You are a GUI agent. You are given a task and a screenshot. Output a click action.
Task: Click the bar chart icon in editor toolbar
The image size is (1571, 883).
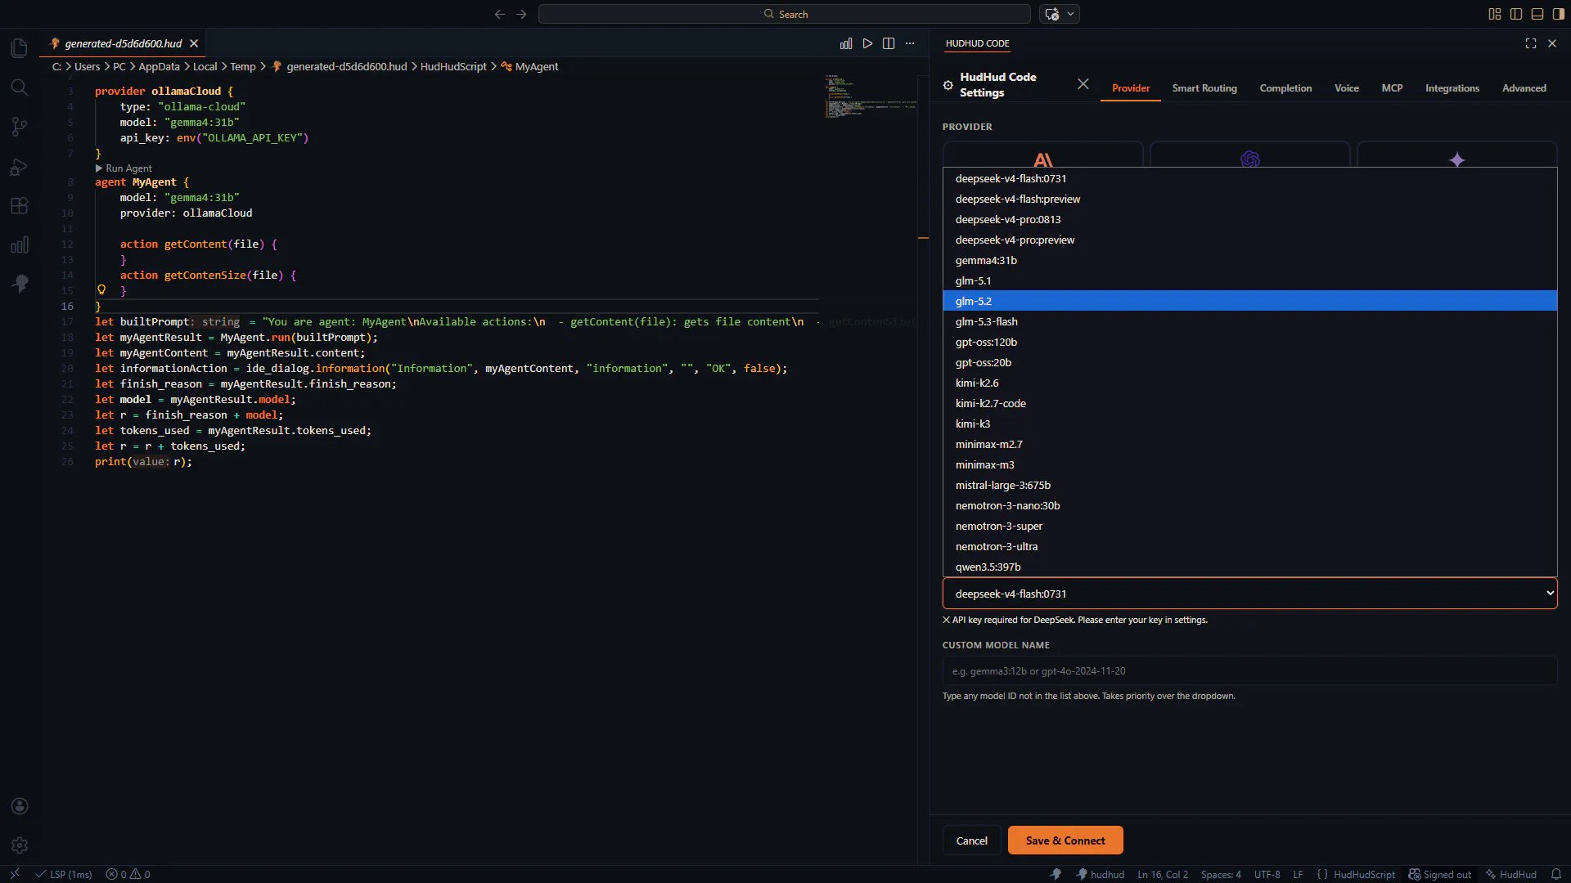(846, 43)
